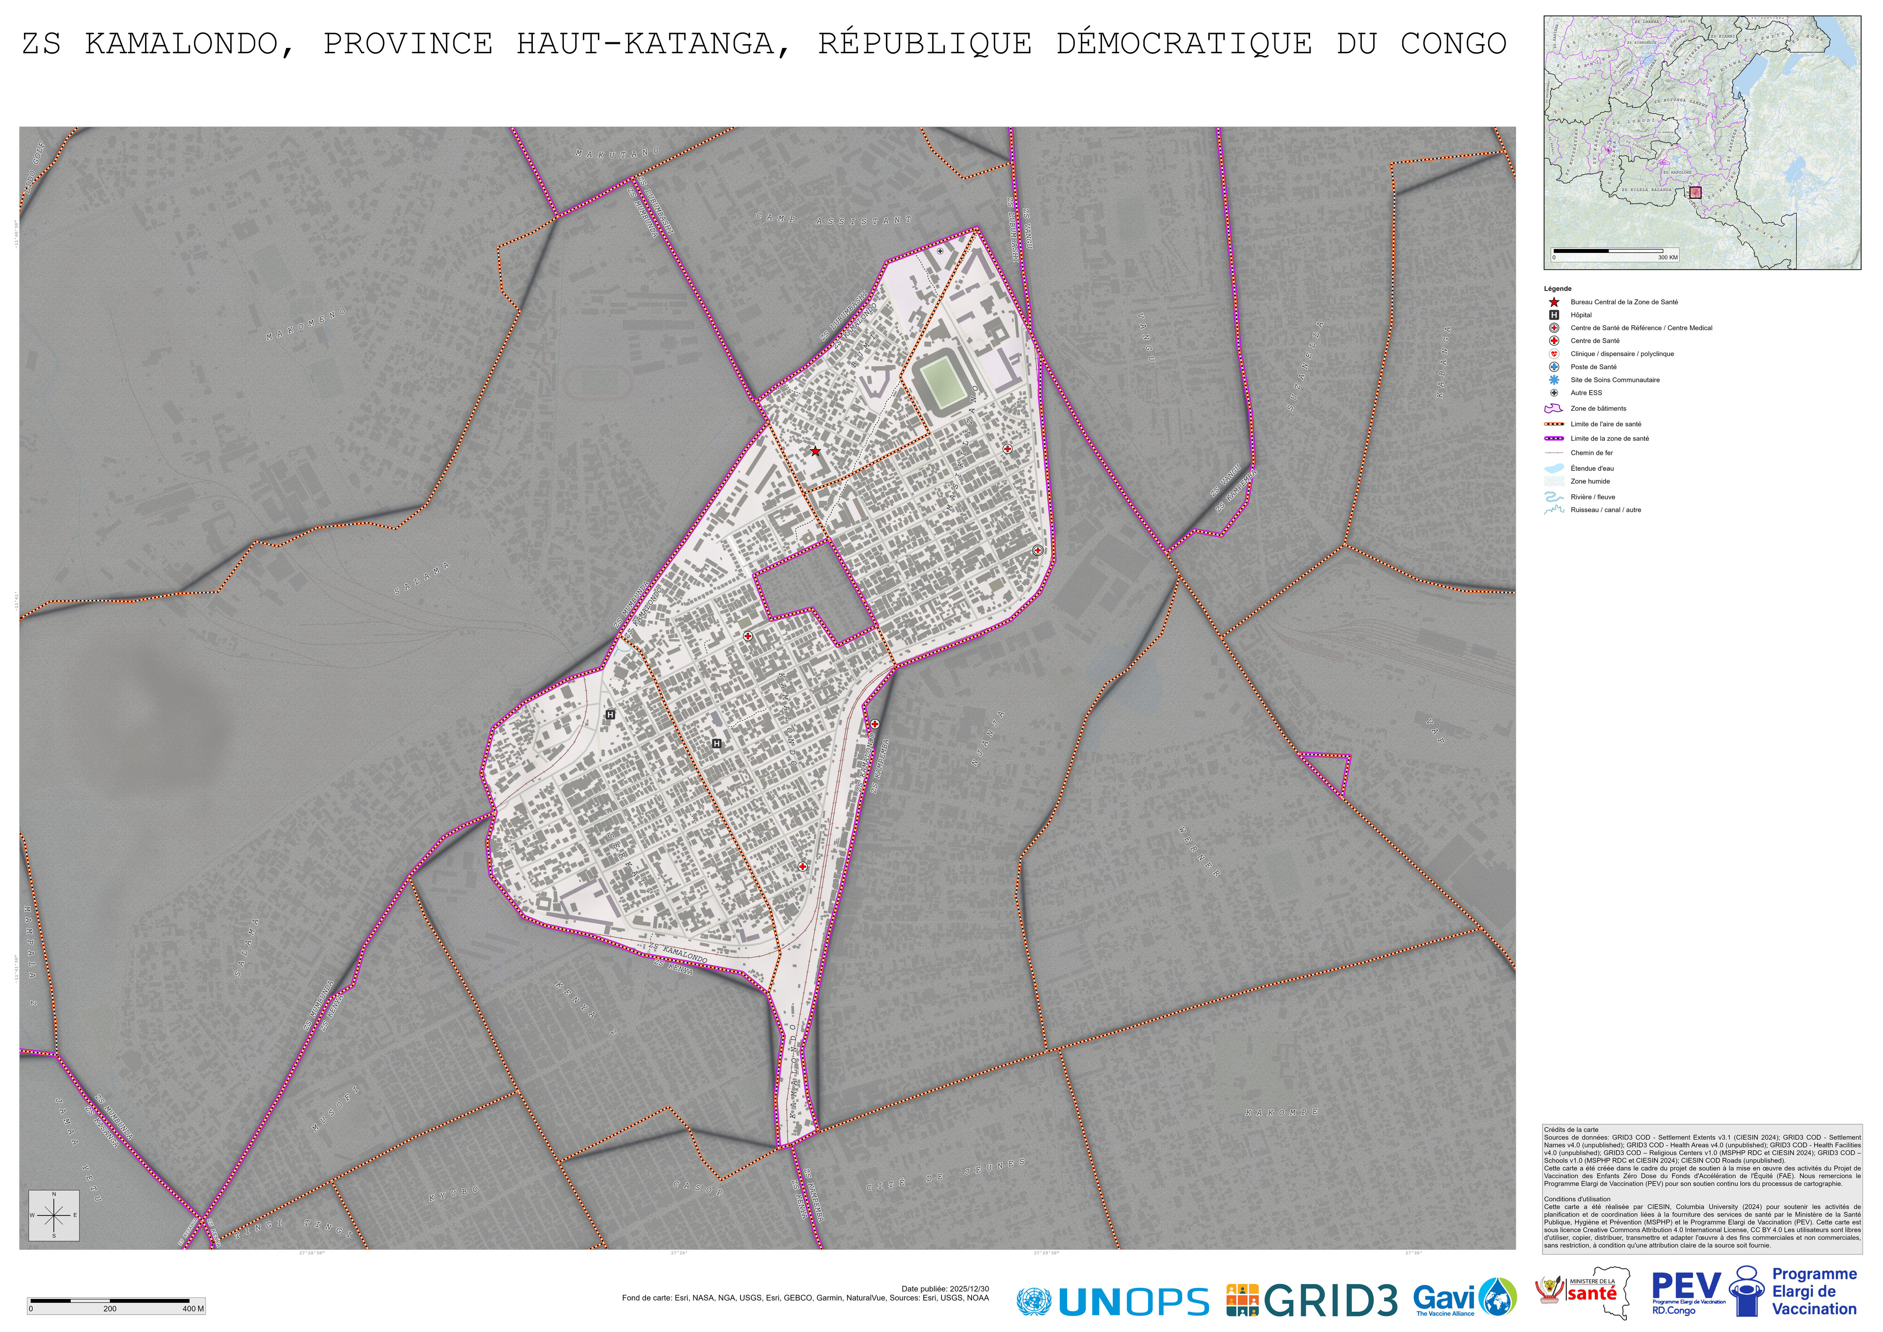Click the CASOP area label
The width and height of the screenshot is (1883, 1332).
pos(698,1187)
